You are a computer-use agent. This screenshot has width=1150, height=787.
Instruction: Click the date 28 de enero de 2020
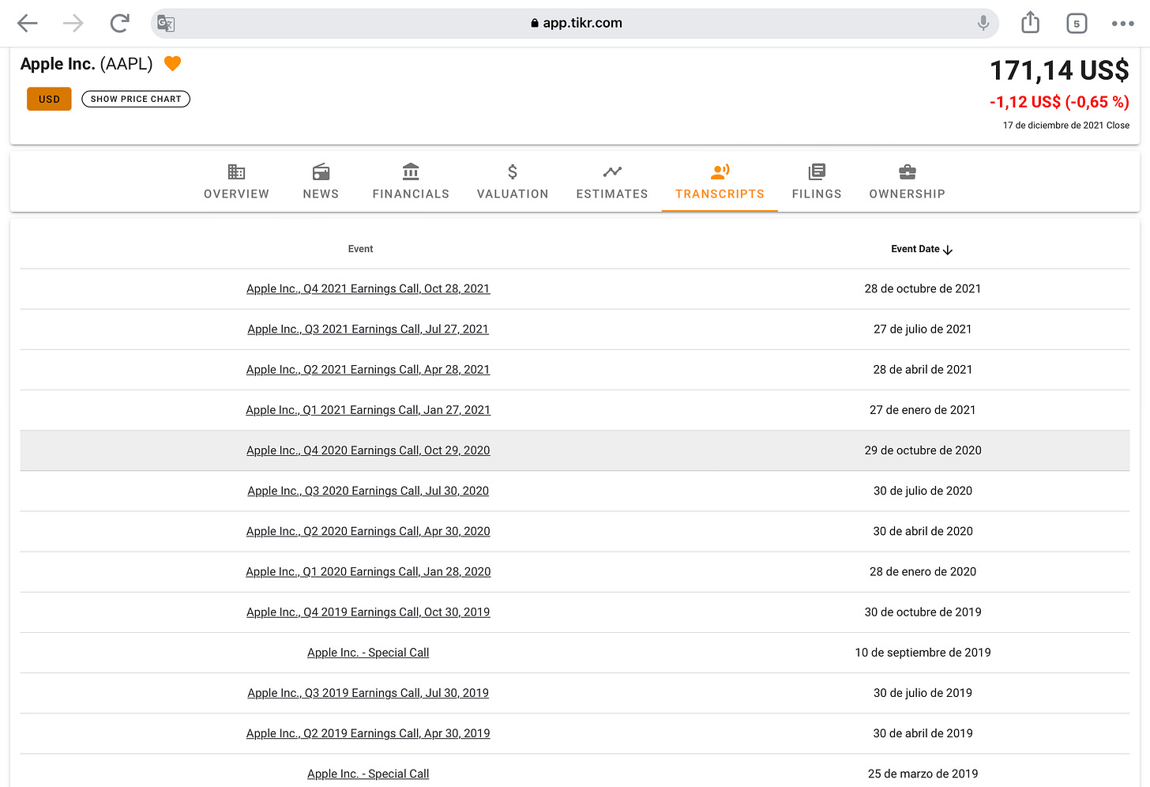(x=923, y=571)
